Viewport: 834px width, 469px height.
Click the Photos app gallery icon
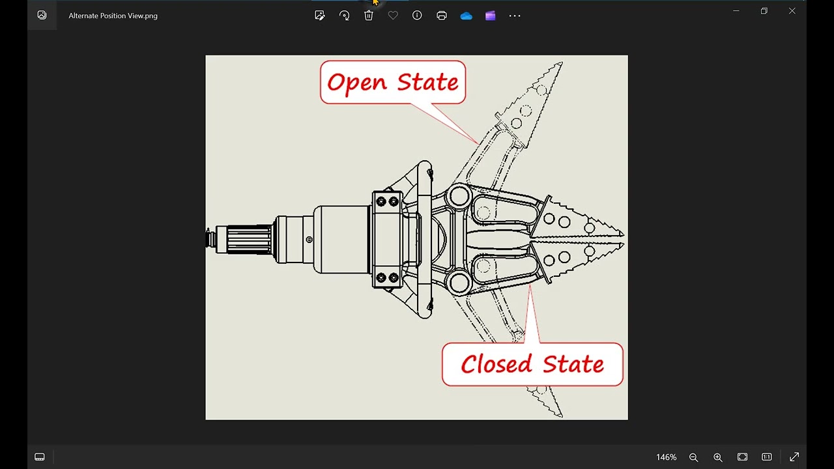pos(42,15)
